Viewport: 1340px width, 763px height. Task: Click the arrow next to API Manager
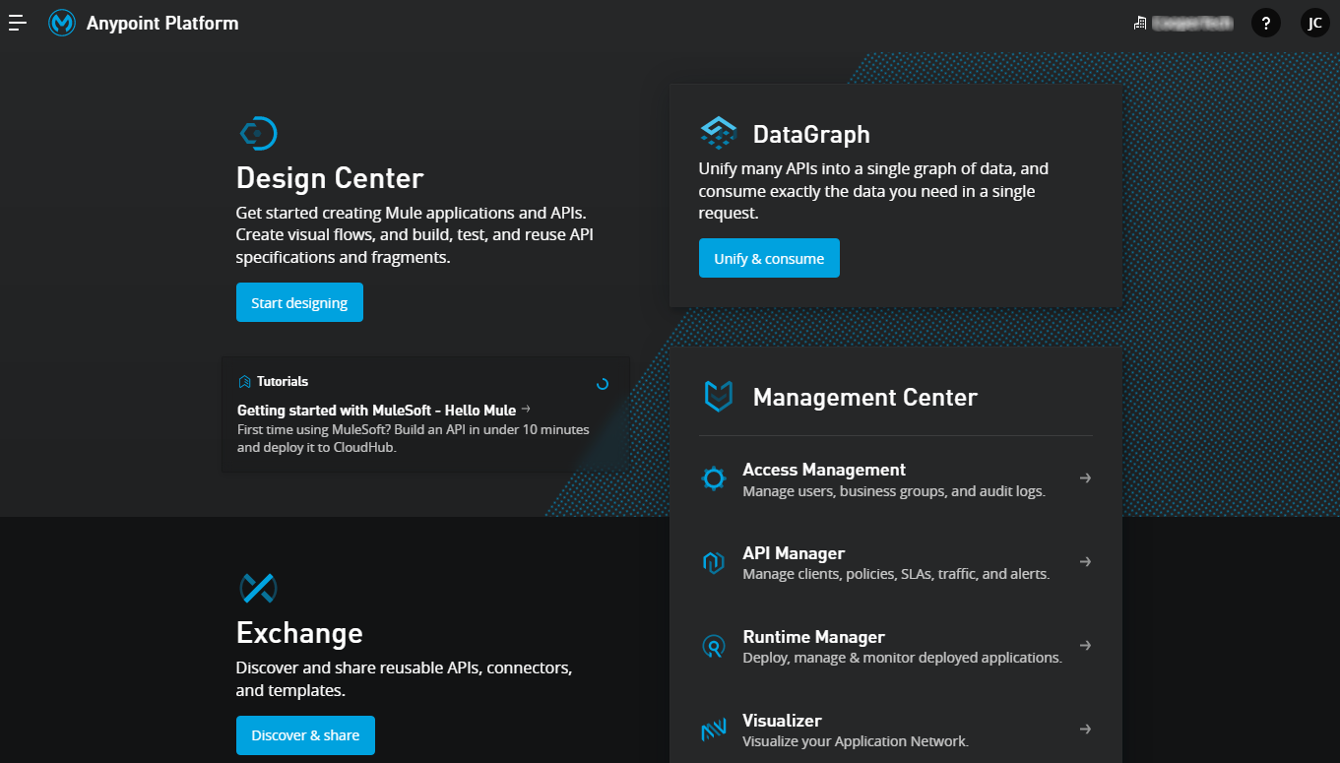click(x=1085, y=562)
